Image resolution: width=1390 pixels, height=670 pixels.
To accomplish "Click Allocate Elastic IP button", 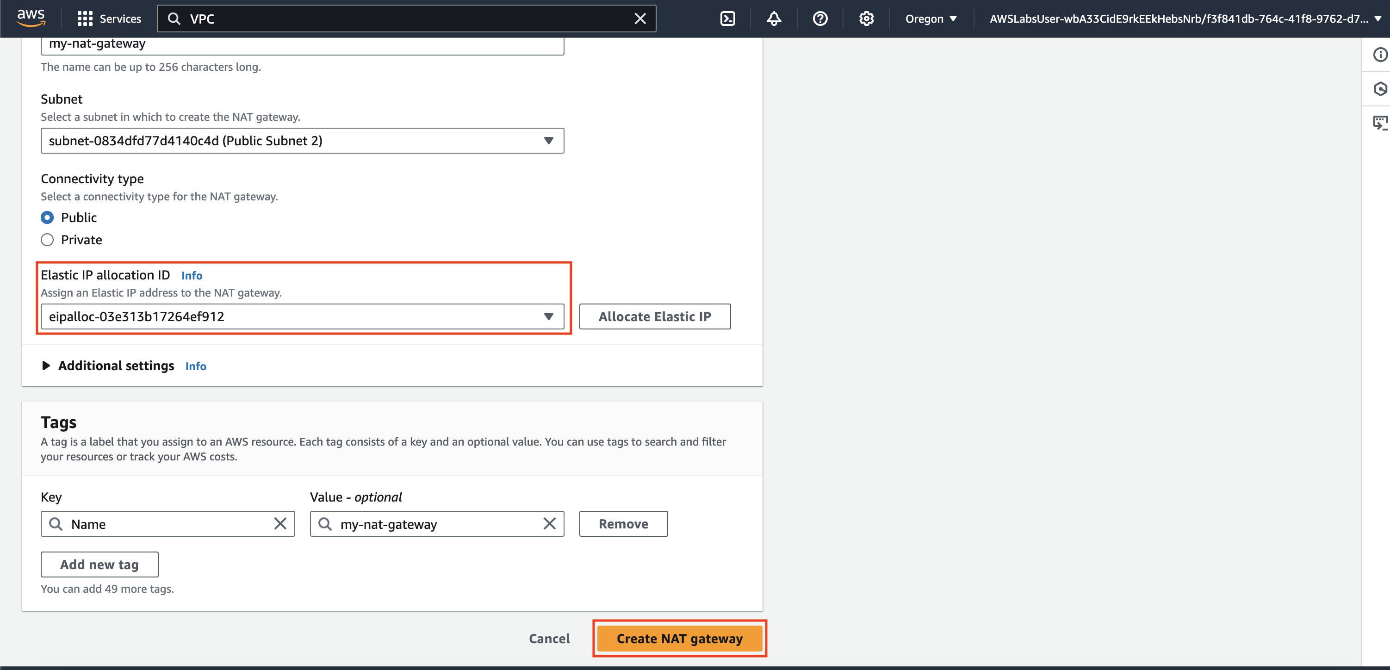I will pos(655,316).
